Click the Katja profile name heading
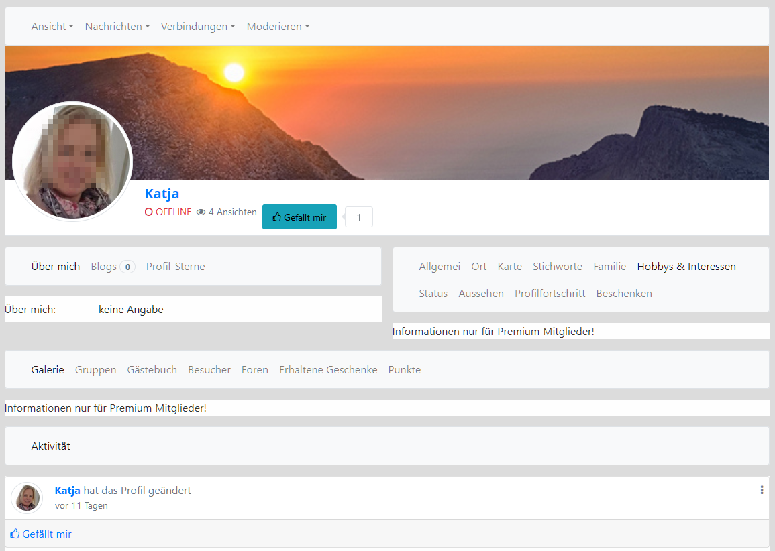This screenshot has height=551, width=775. pyautogui.click(x=162, y=194)
